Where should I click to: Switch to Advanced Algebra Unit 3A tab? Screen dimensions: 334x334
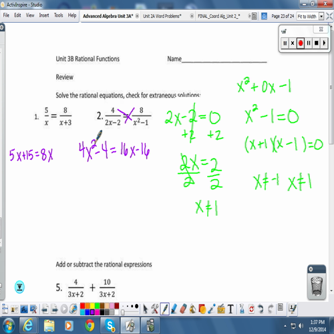[x=108, y=16]
